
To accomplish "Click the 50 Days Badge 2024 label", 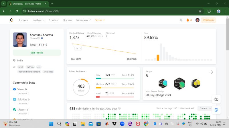I will tap(158, 95).
